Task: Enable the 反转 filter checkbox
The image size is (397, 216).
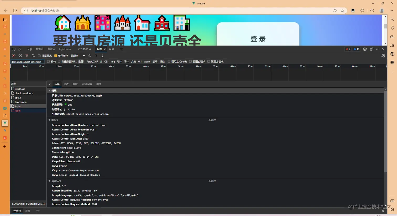Action: point(48,62)
